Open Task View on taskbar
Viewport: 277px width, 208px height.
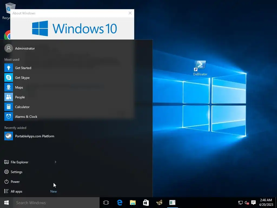[x=106, y=203]
